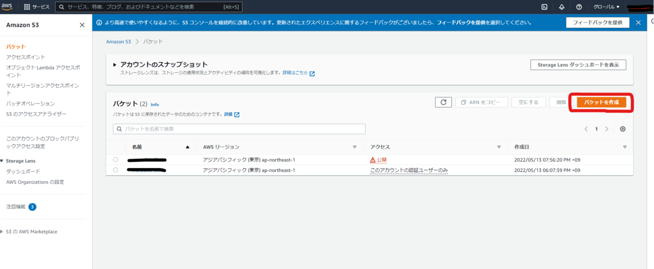Viewport: 654px width, 269px height.
Task: Open the notifications bell icon
Action: [562, 7]
